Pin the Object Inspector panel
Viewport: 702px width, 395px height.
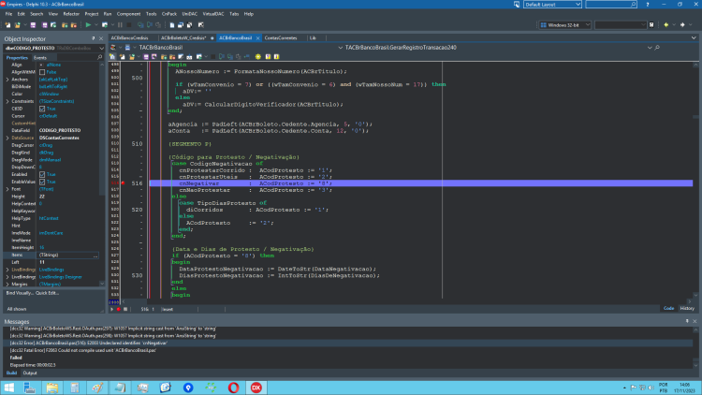point(93,39)
